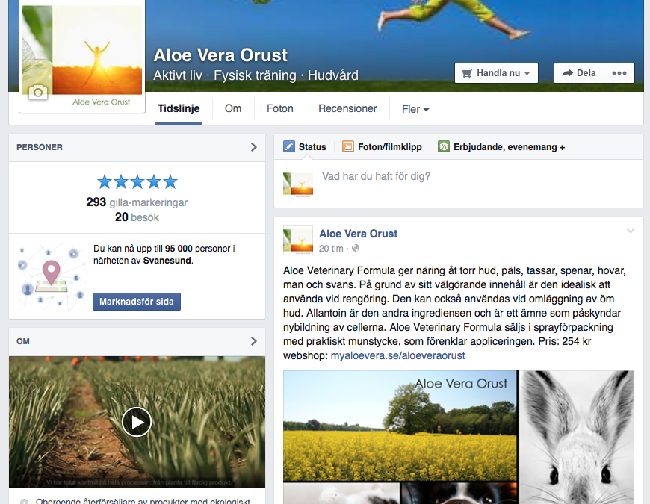Play the aloe field video
This screenshot has height=504, width=650.
137,422
